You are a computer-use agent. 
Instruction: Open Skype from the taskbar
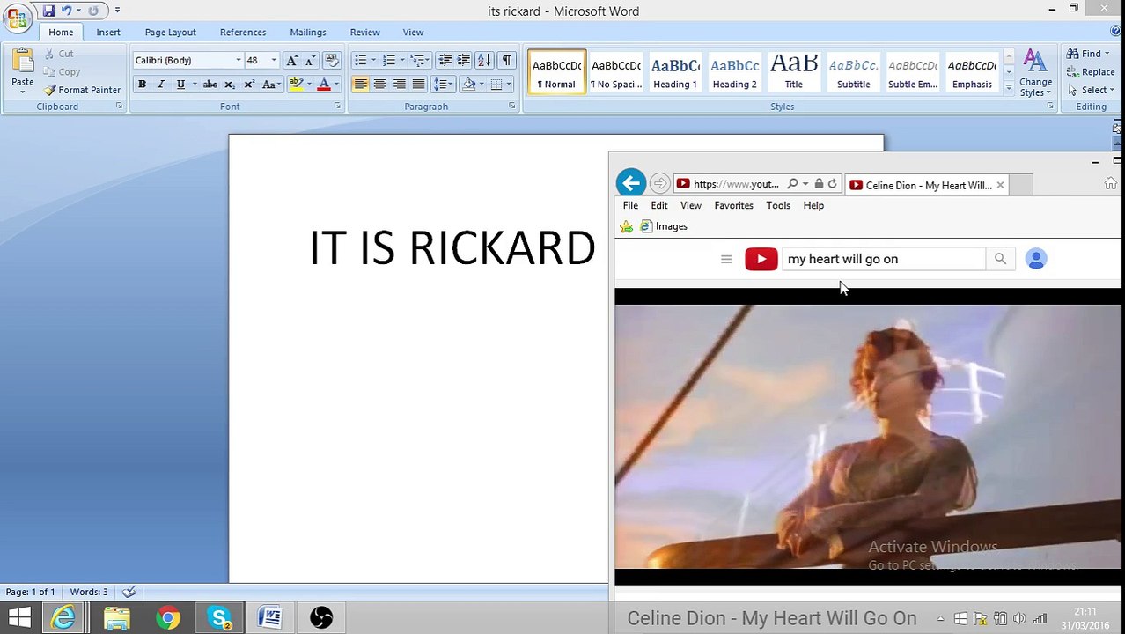[219, 618]
